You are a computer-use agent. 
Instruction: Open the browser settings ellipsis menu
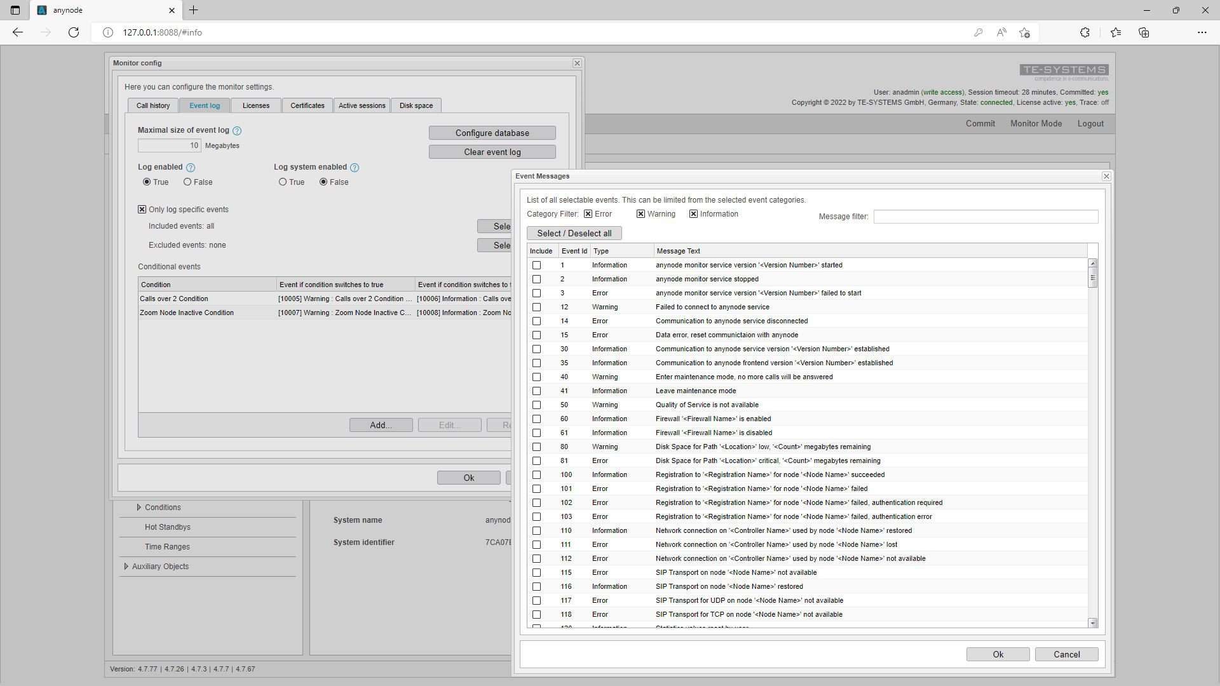click(1202, 32)
